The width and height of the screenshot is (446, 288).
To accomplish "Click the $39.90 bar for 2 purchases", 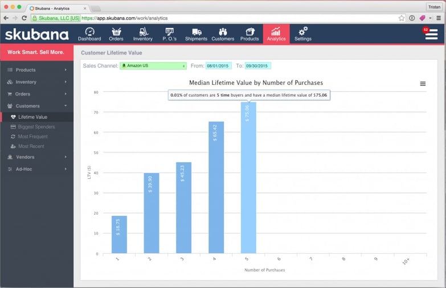I will click(152, 213).
